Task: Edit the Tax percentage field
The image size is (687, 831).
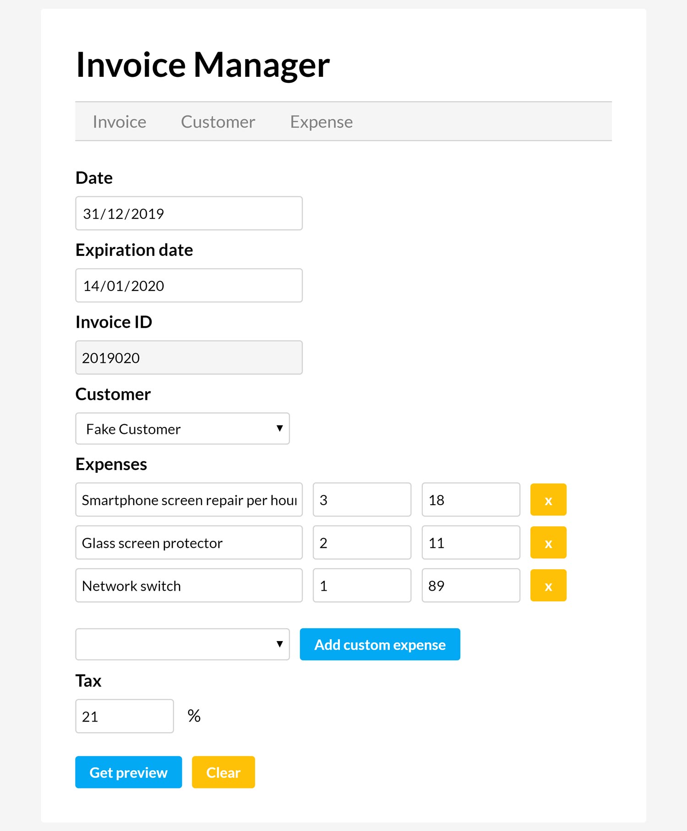Action: coord(125,716)
